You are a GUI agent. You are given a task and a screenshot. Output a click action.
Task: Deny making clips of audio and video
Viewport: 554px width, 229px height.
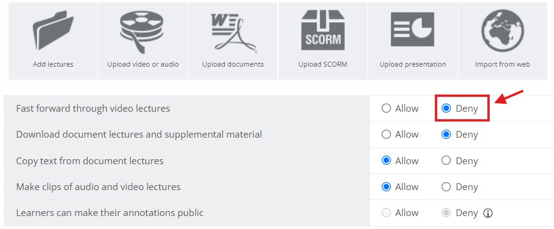pos(447,186)
